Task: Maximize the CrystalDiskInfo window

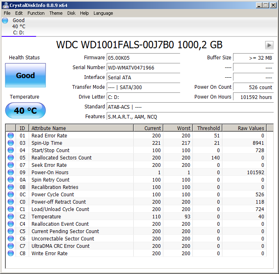Action: 266,5
